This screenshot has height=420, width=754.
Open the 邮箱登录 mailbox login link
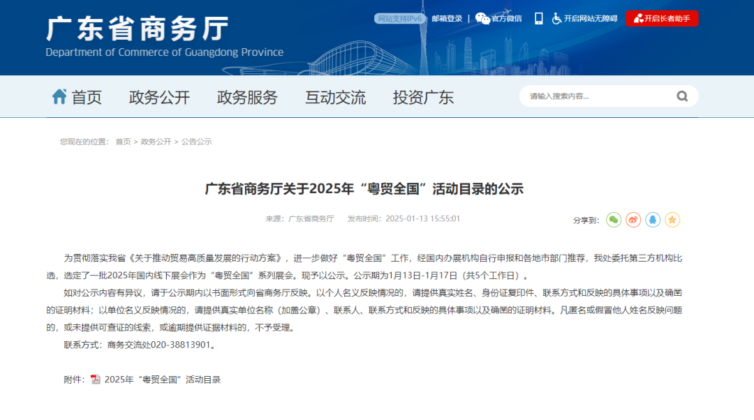pos(447,19)
